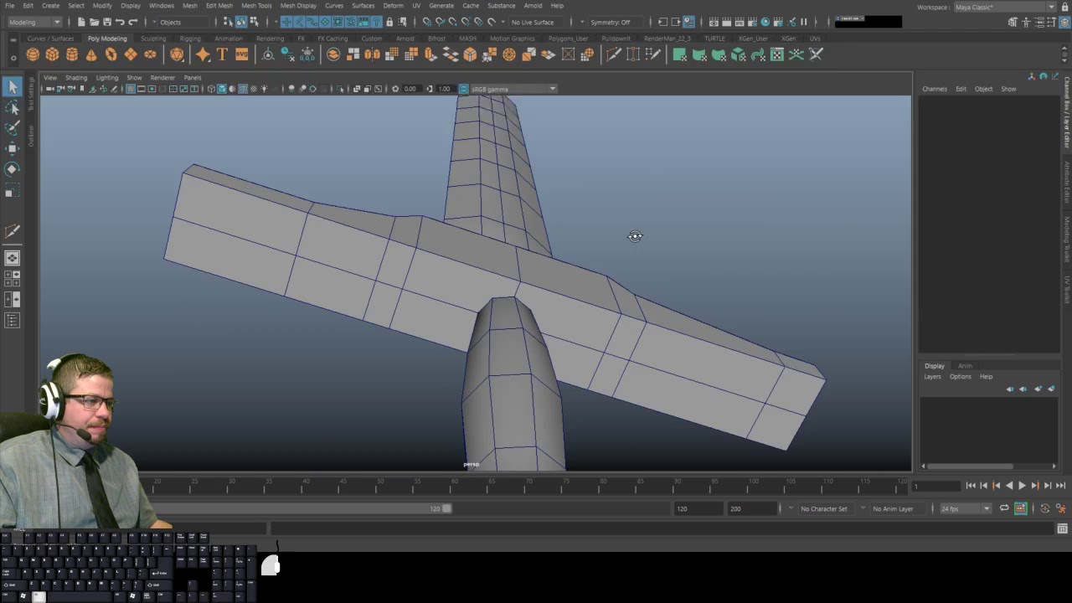Create a polygon sphere from the shelf
Screen dimensions: 1072x603
(x=33, y=54)
